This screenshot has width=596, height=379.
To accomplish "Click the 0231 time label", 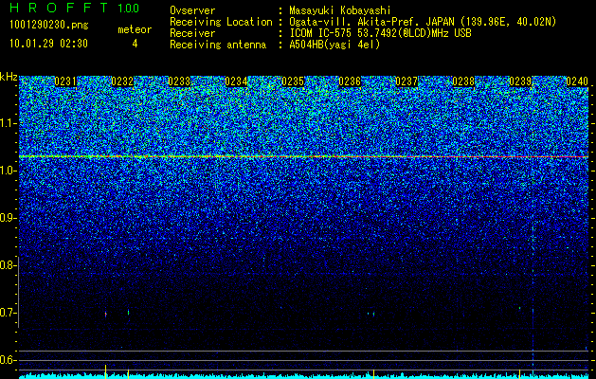I will (65, 81).
